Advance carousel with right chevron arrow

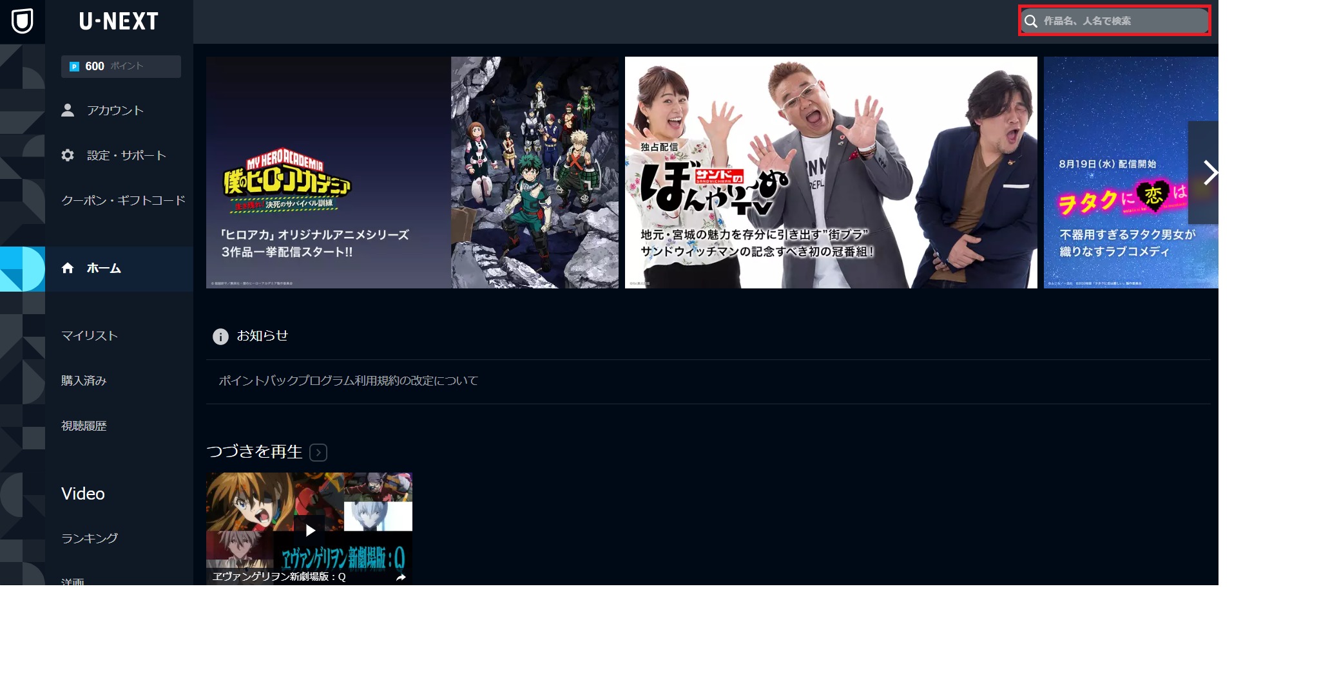tap(1204, 173)
